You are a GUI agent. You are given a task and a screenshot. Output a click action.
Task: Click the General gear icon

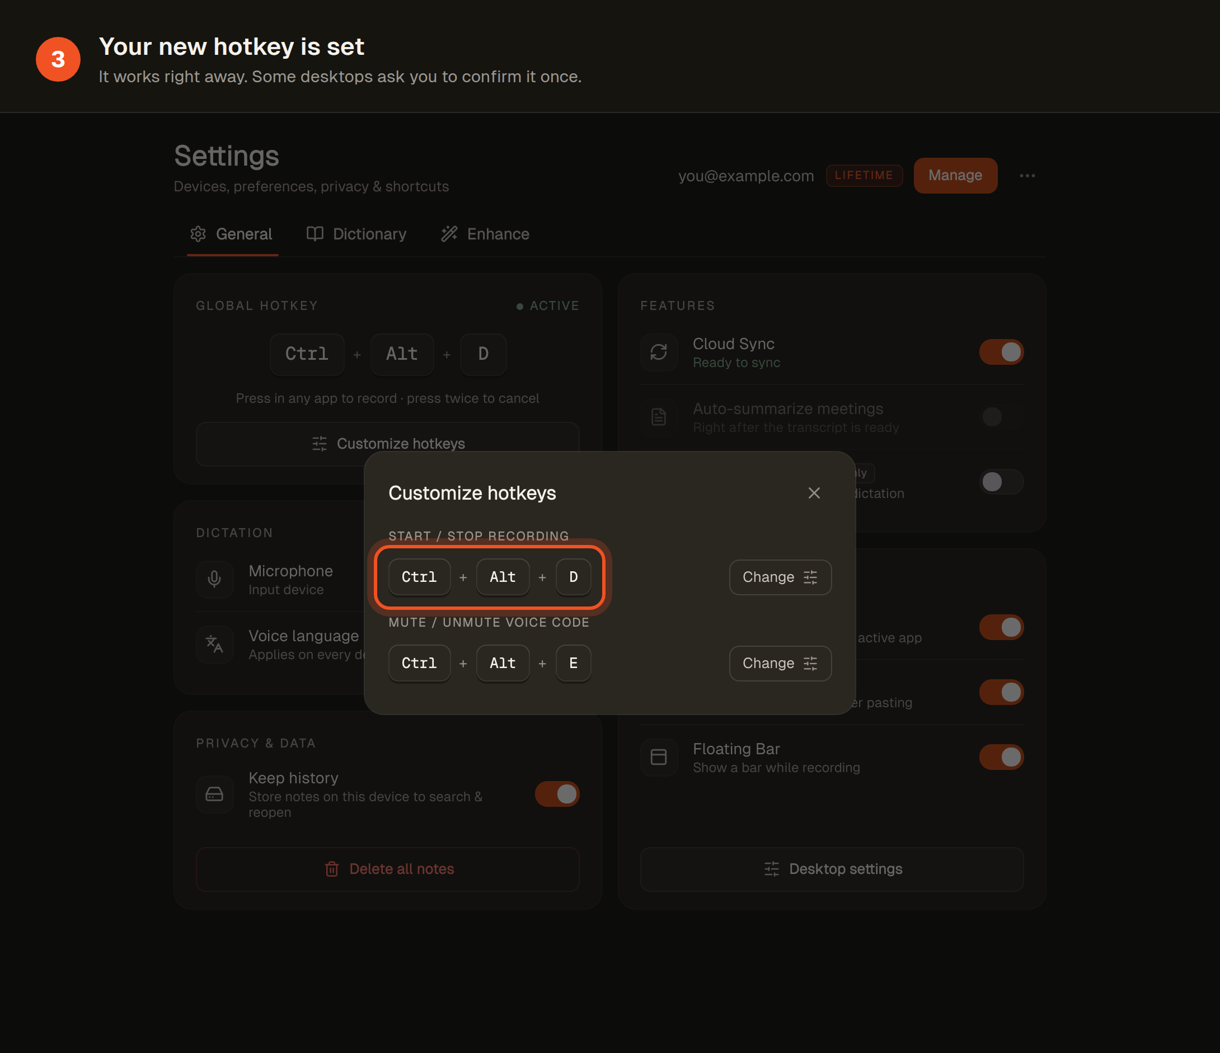199,234
